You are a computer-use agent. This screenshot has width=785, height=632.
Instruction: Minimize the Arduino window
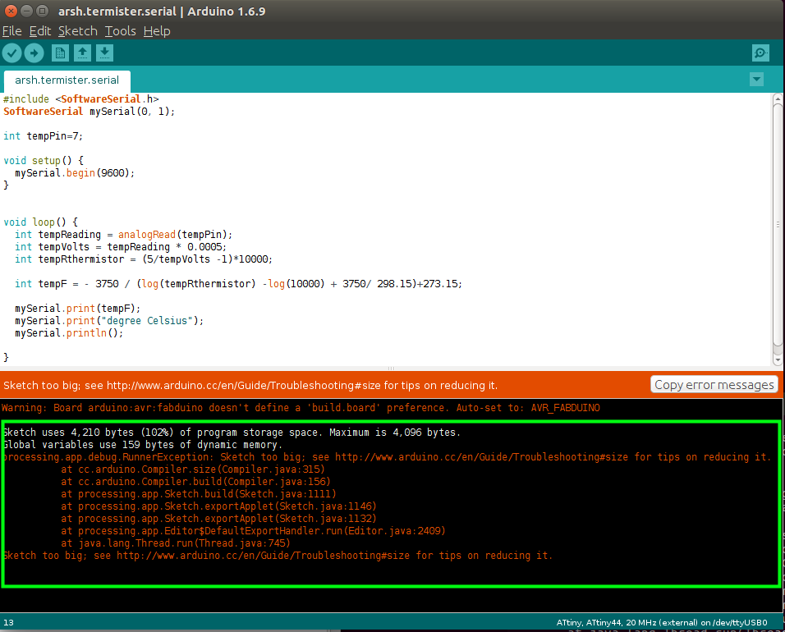pyautogui.click(x=27, y=11)
